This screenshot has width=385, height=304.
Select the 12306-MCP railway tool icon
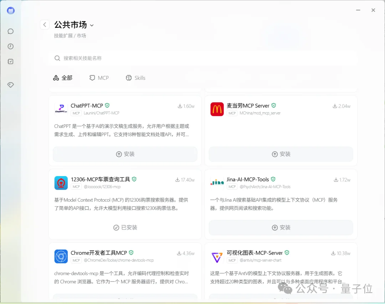coord(61,182)
